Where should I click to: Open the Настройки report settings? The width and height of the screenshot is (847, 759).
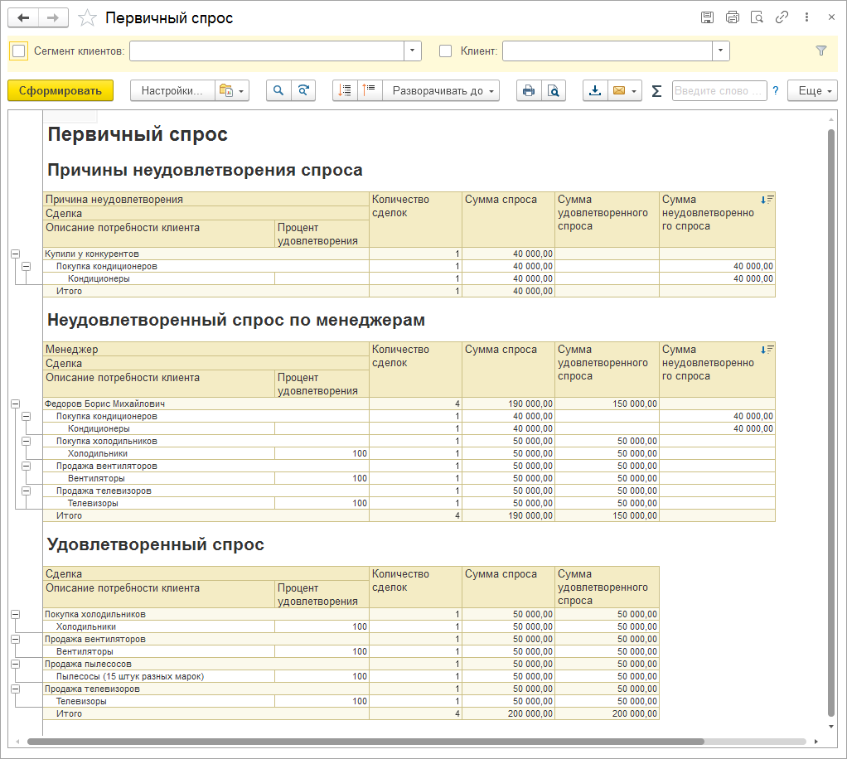(172, 91)
